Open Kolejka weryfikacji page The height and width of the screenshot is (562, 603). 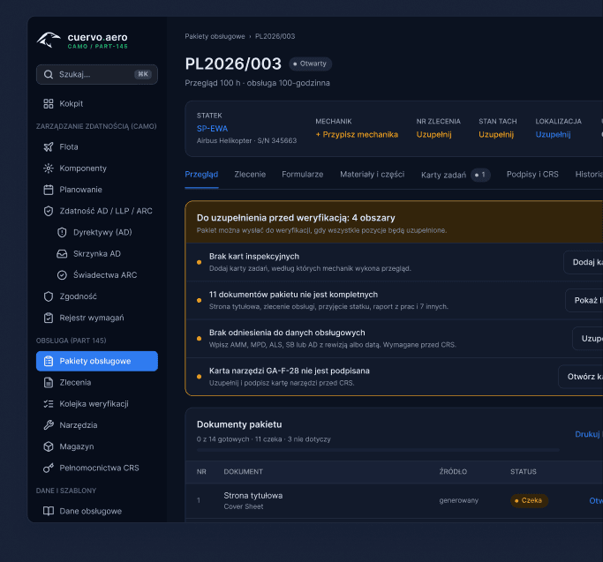(x=97, y=403)
